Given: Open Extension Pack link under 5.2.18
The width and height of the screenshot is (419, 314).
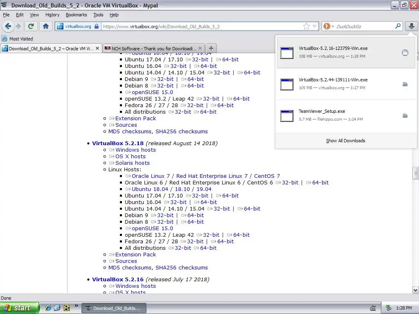Looking at the screenshot, I should pos(135,254).
